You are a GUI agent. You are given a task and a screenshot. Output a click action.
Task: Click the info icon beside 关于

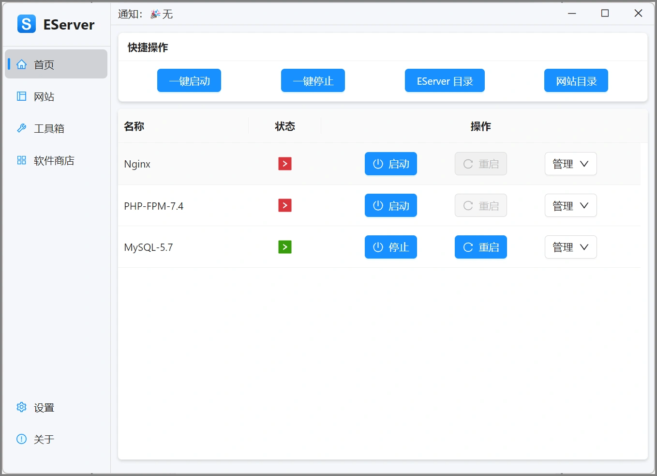(22, 439)
